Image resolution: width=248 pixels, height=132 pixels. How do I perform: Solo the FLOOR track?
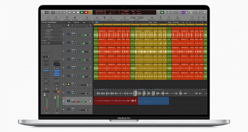(x=75, y=69)
